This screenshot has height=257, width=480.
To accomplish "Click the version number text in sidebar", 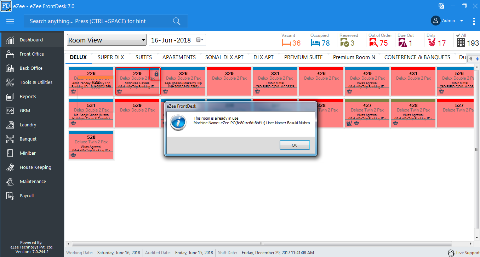I will [x=32, y=252].
